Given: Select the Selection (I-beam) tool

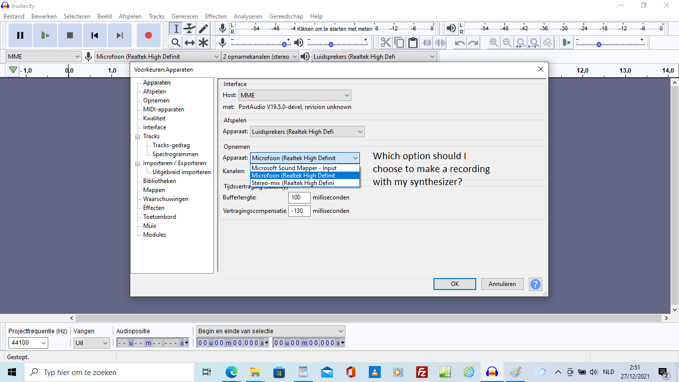Looking at the screenshot, I should click(x=175, y=28).
